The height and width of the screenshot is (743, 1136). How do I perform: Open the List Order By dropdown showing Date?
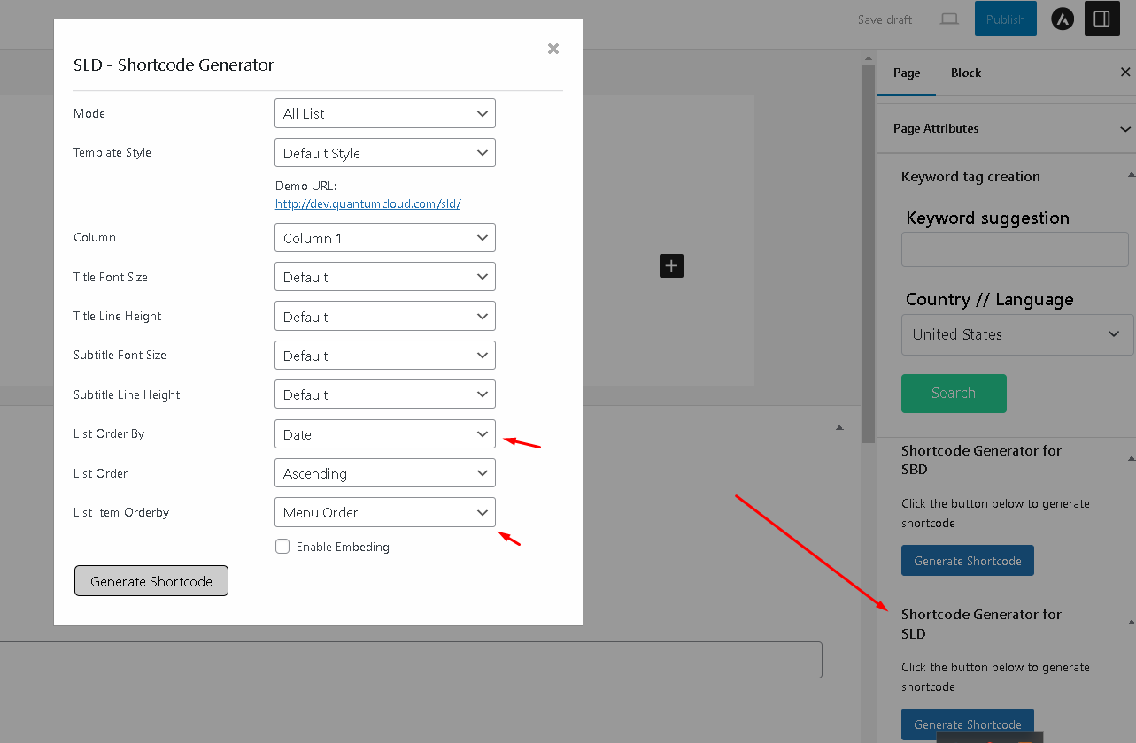pyautogui.click(x=385, y=434)
